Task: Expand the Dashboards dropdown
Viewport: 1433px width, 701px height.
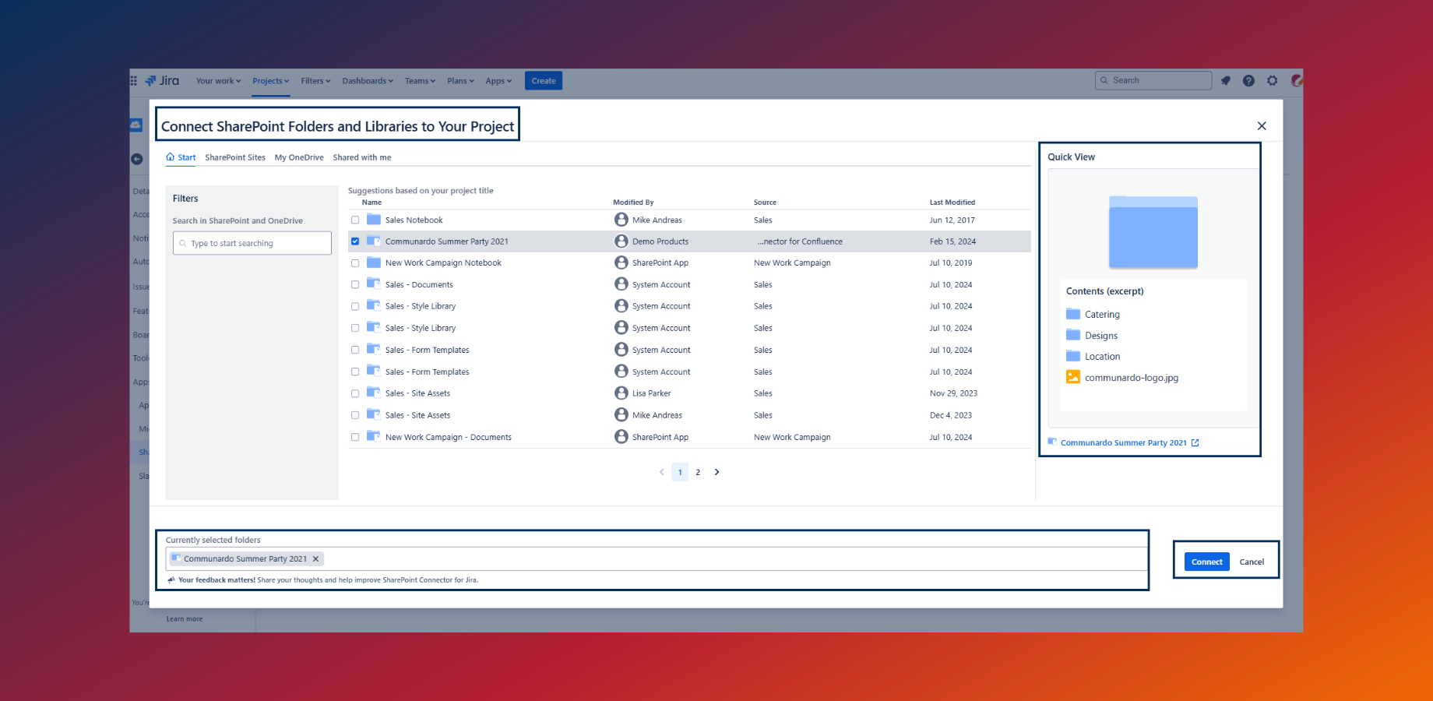Action: (368, 81)
